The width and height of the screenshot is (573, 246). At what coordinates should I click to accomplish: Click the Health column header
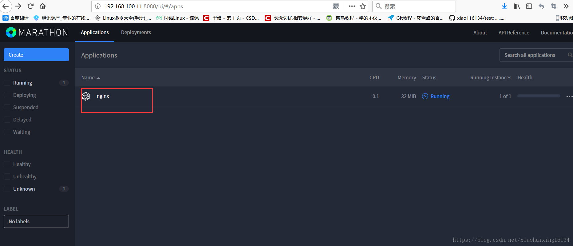[x=525, y=77]
